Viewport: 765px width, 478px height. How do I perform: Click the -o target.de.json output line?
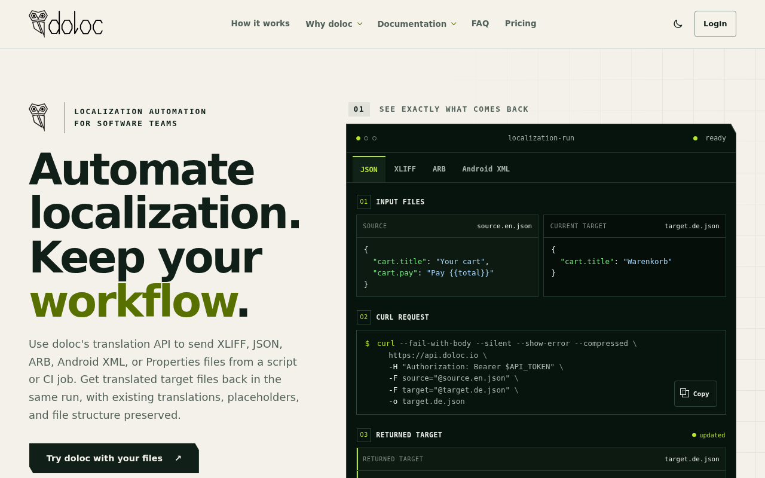click(427, 402)
